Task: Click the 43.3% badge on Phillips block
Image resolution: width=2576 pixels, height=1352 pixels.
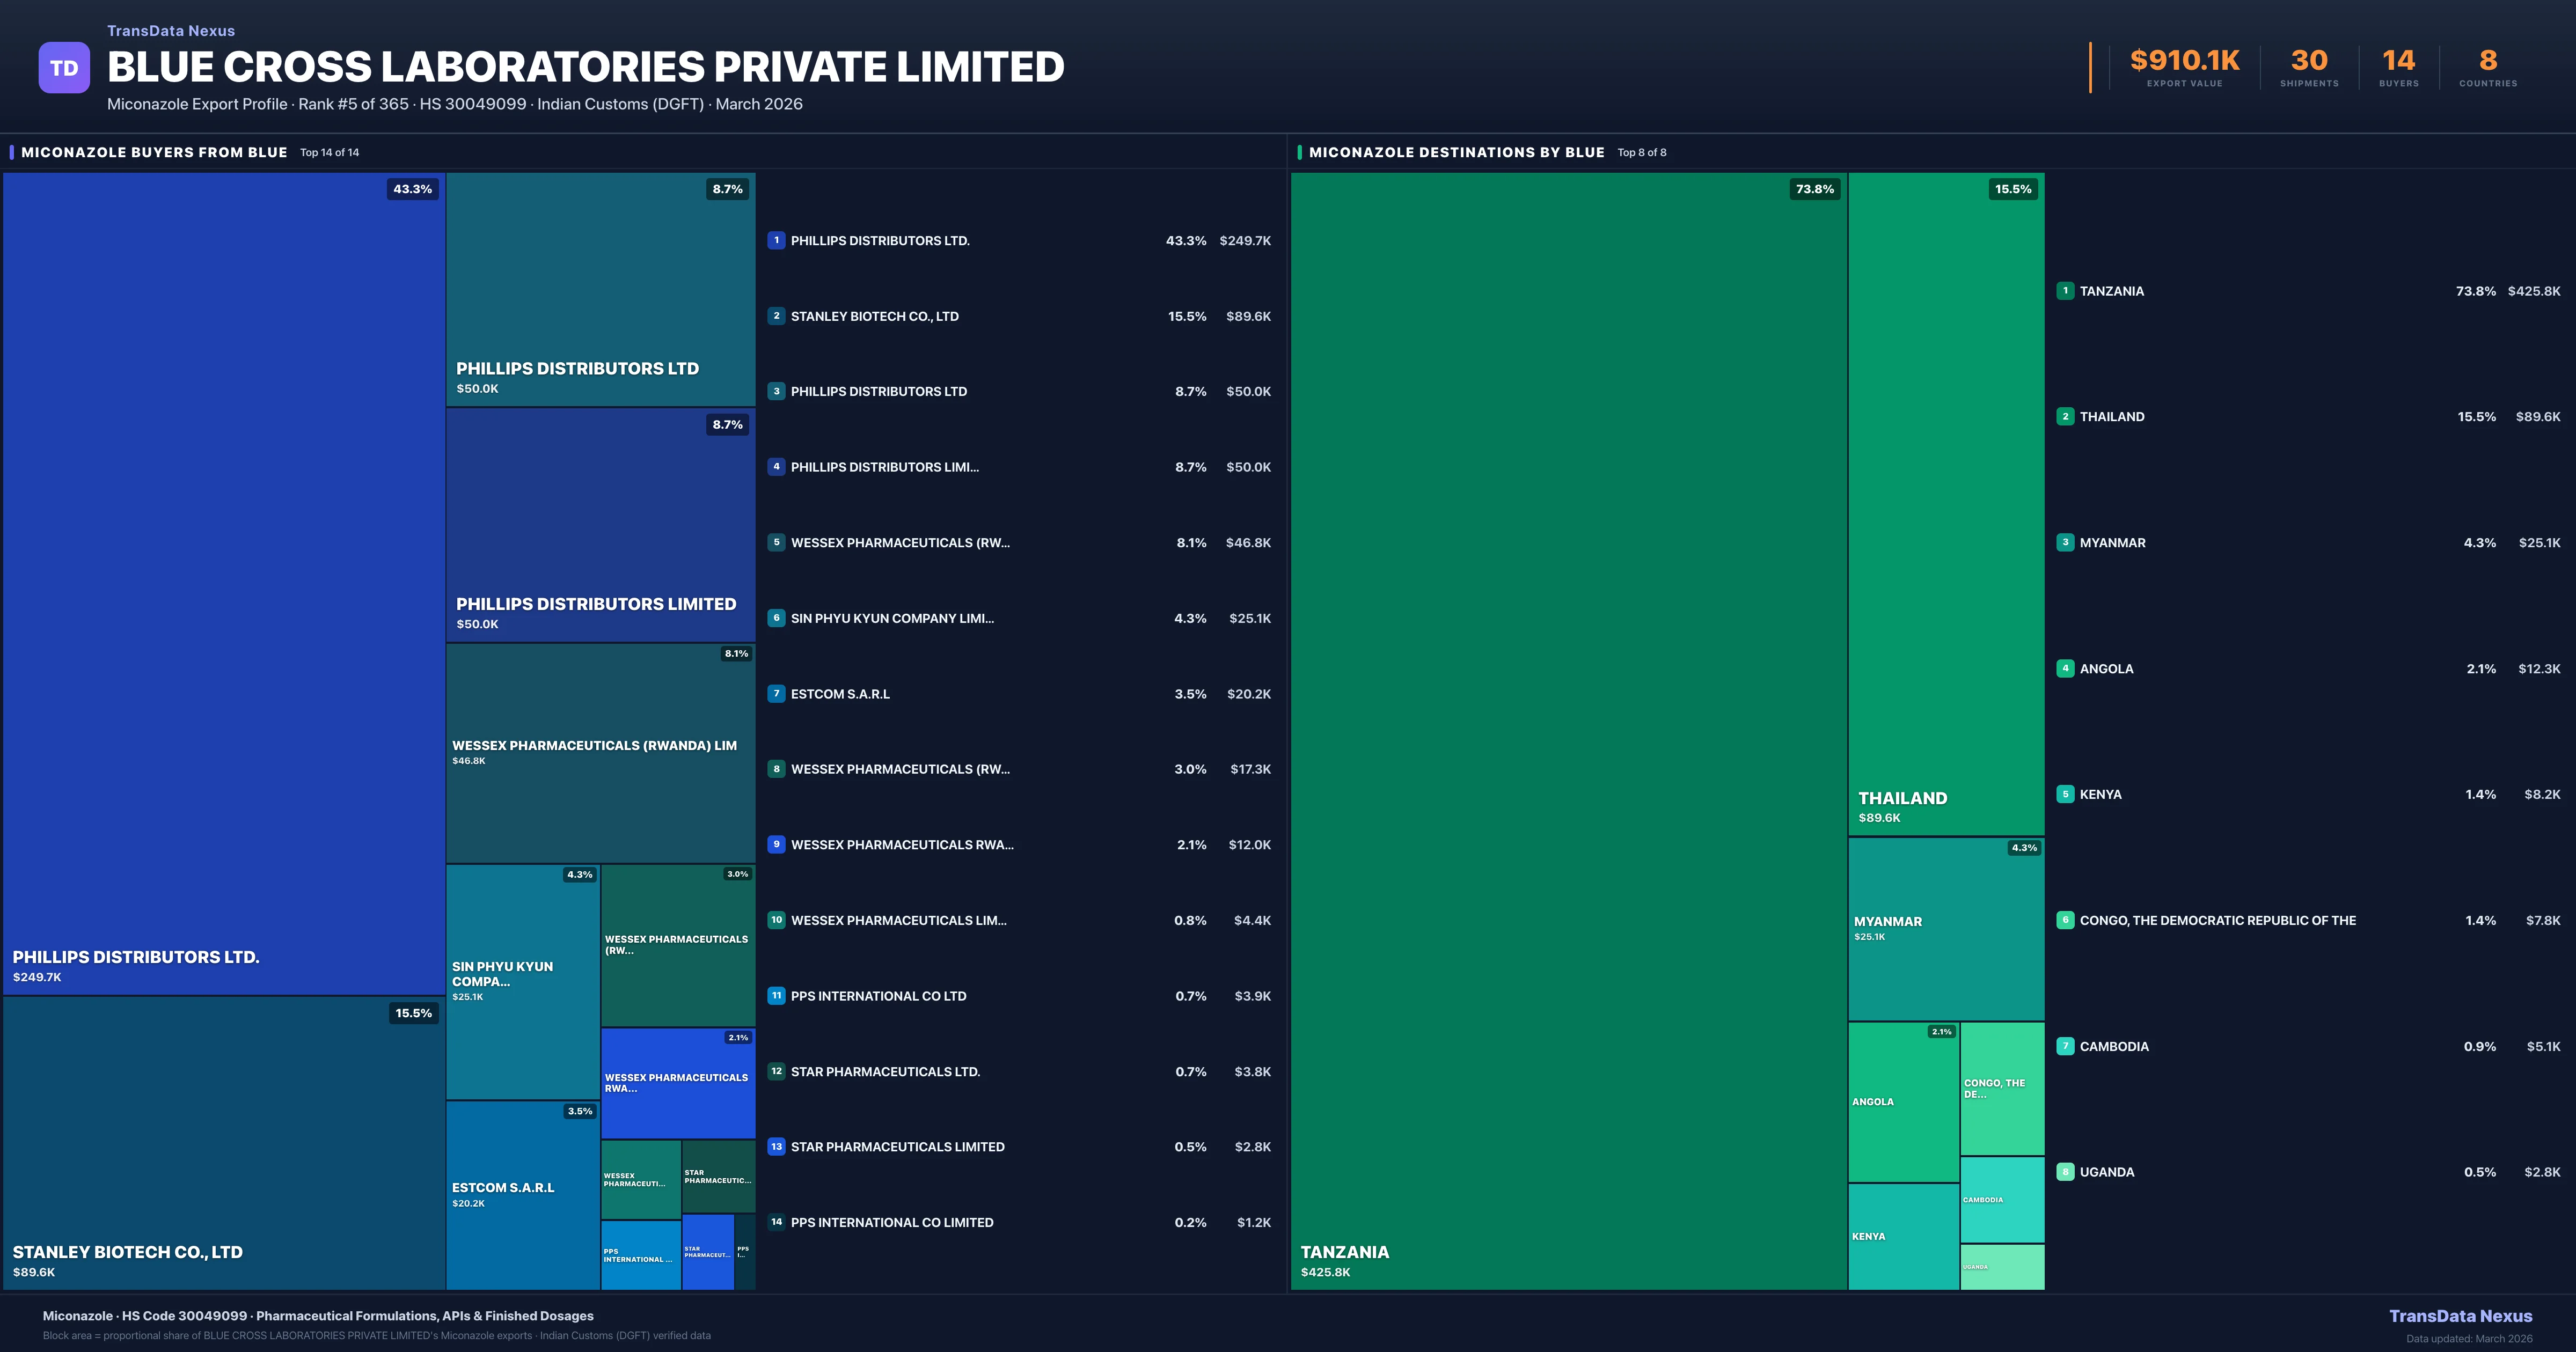Action: click(412, 189)
